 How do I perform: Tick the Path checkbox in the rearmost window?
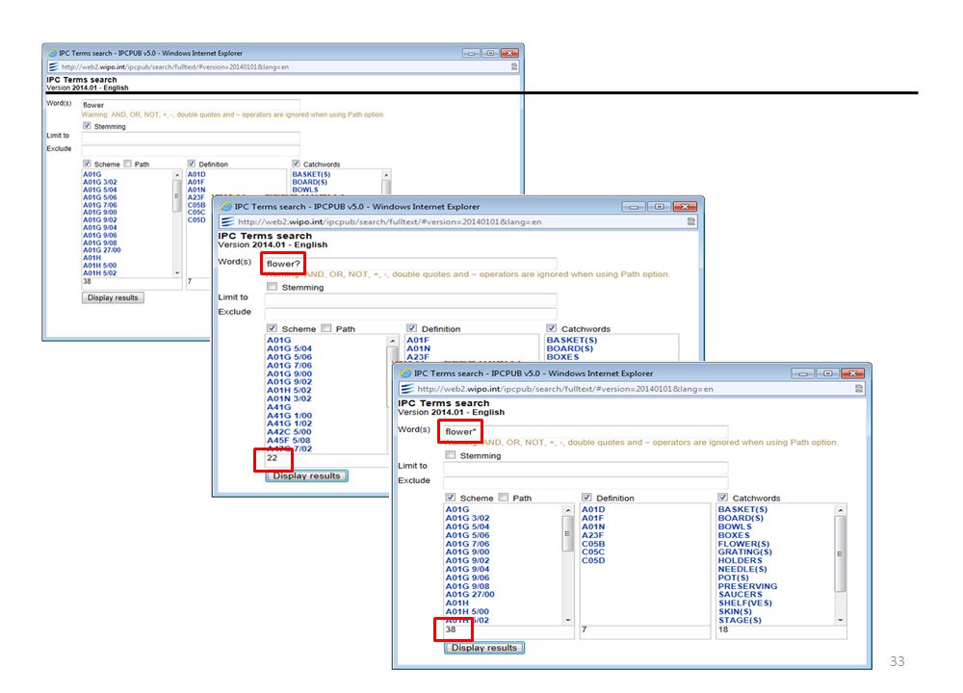click(x=128, y=164)
